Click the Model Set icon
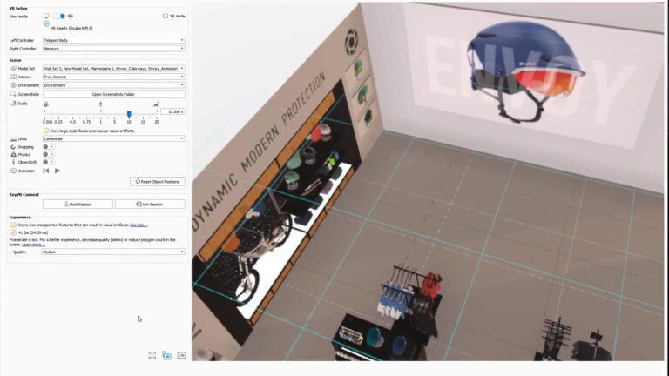 [13, 68]
